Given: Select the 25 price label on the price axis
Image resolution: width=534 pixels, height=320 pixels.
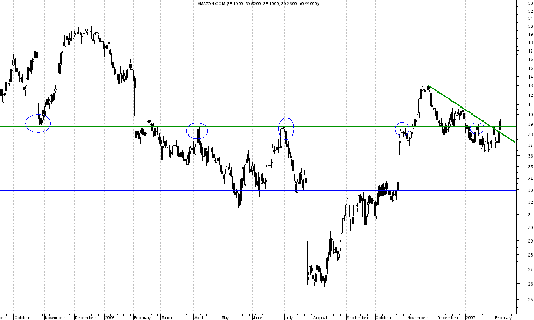Looking at the screenshot, I should tap(530, 300).
